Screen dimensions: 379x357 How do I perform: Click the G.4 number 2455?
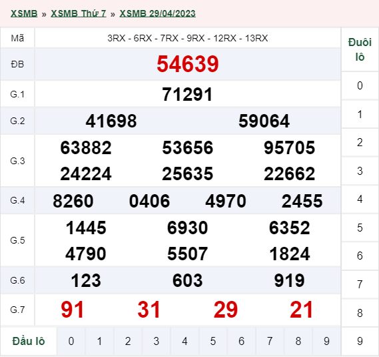click(302, 201)
